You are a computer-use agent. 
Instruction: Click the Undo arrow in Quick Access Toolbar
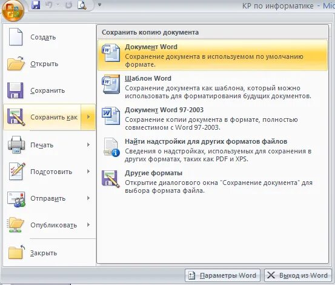[48, 5]
